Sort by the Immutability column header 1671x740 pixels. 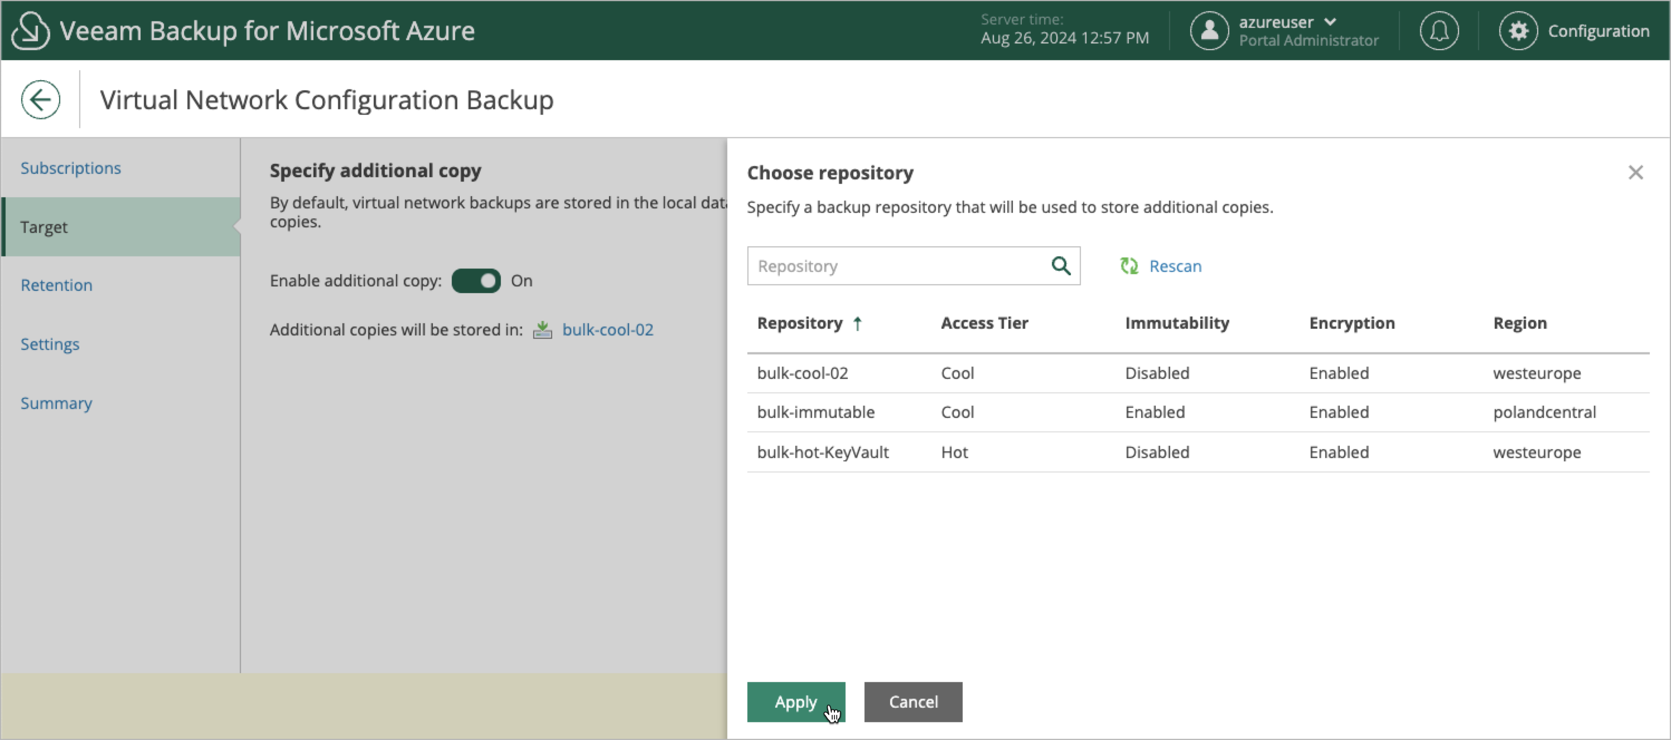pos(1177,323)
